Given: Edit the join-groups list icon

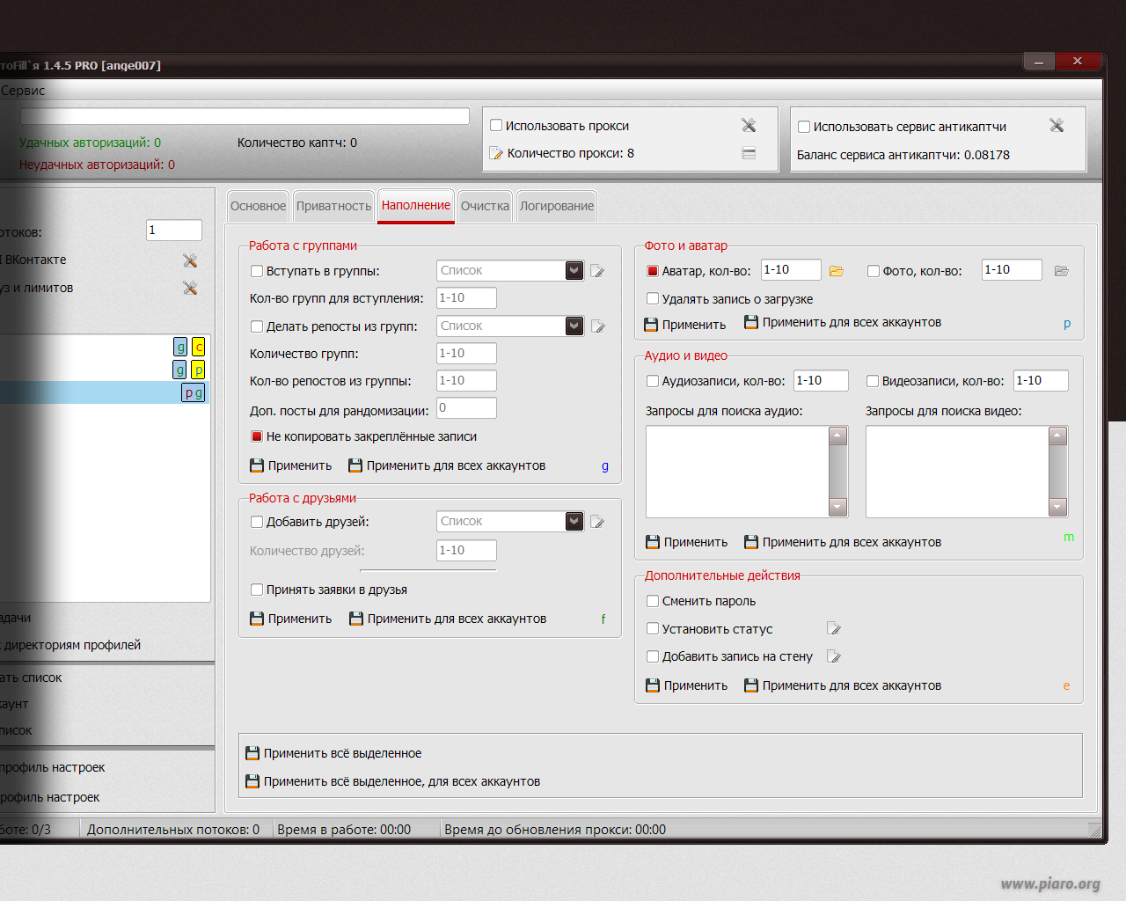Looking at the screenshot, I should [x=598, y=271].
